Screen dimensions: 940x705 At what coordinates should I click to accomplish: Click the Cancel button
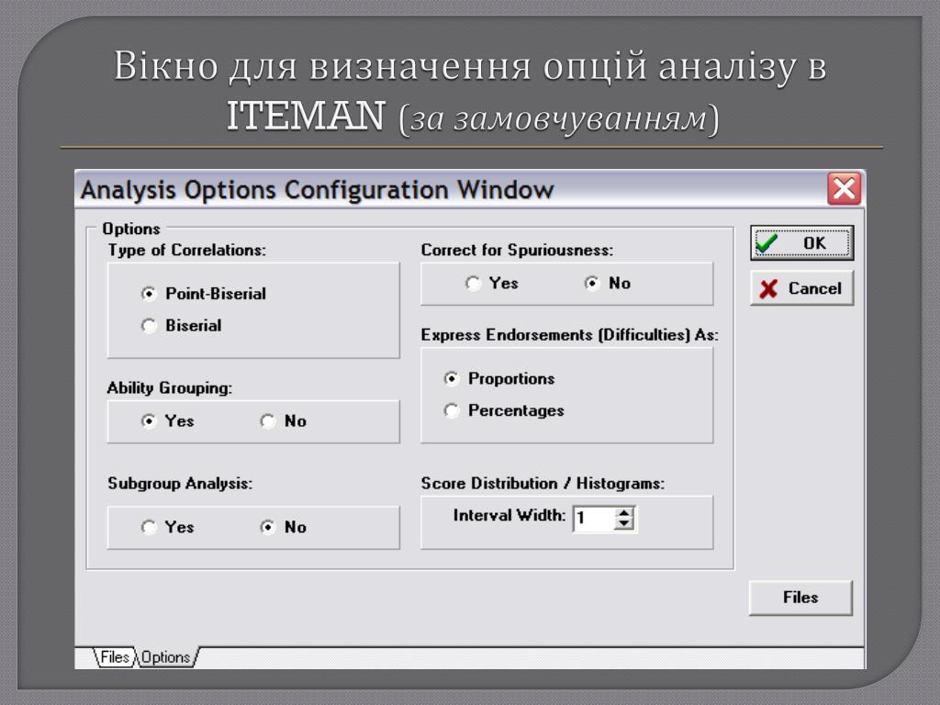tap(801, 288)
